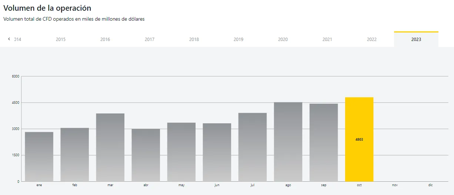Image resolution: width=454 pixels, height=195 pixels.
Task: Click the dic month label
Action: click(430, 185)
